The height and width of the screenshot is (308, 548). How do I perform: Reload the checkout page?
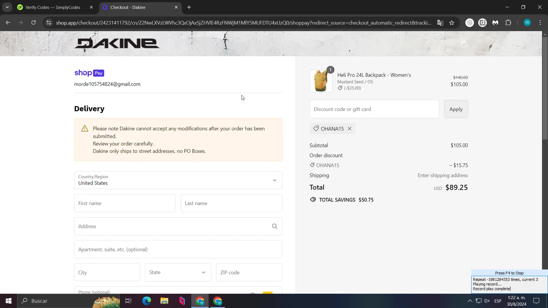(34, 23)
